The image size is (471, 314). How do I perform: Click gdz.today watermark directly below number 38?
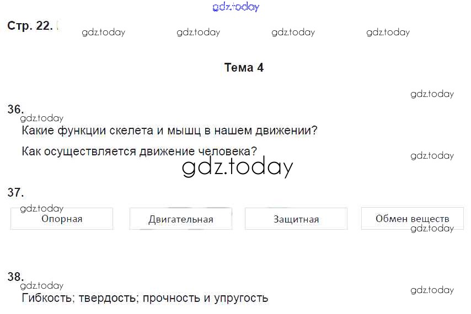(x=41, y=285)
